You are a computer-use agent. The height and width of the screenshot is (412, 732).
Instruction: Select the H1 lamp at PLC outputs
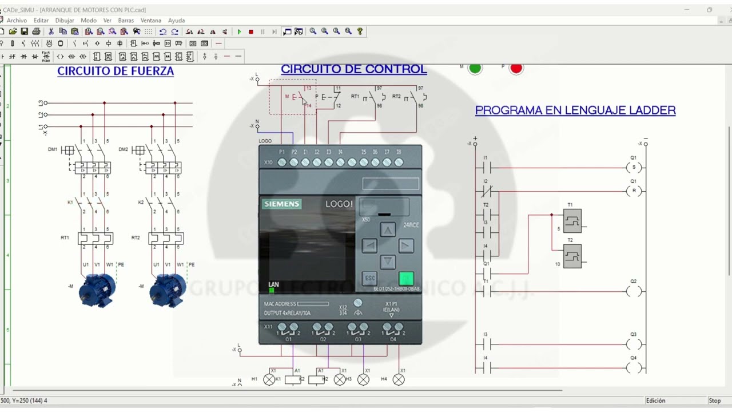coord(269,379)
